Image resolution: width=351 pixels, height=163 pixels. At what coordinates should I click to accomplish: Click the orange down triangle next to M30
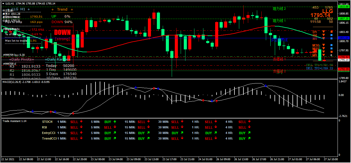(x=323, y=45)
